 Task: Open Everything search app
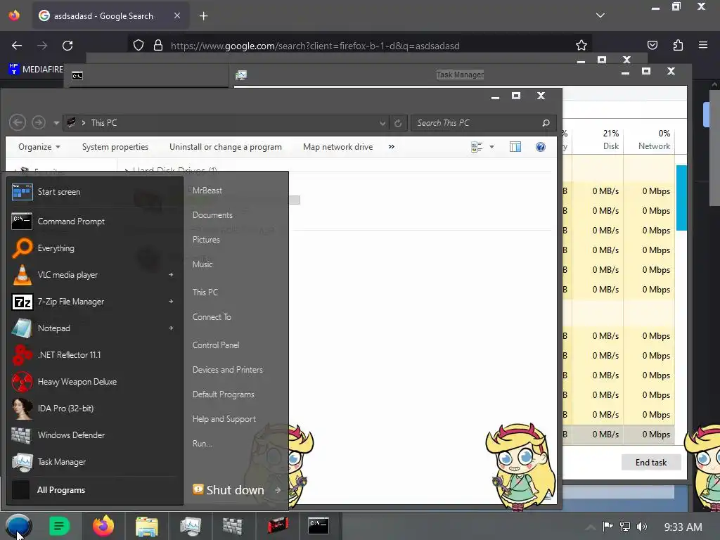94,248
